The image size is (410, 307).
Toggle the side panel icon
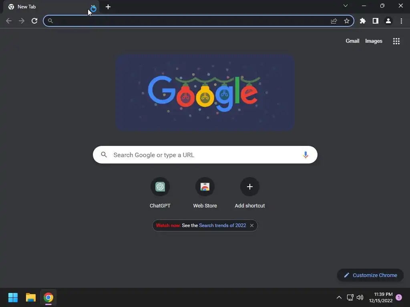376,21
